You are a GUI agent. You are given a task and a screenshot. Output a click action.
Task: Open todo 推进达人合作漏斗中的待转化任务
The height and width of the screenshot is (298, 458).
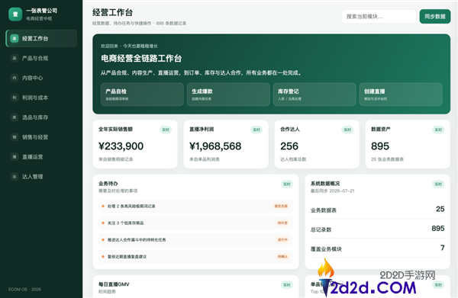[195, 240]
